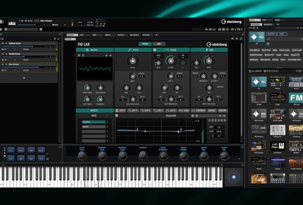This screenshot has width=303, height=205.
Task: Click the Neo Harpsi slot level slider
Action: (23, 67)
